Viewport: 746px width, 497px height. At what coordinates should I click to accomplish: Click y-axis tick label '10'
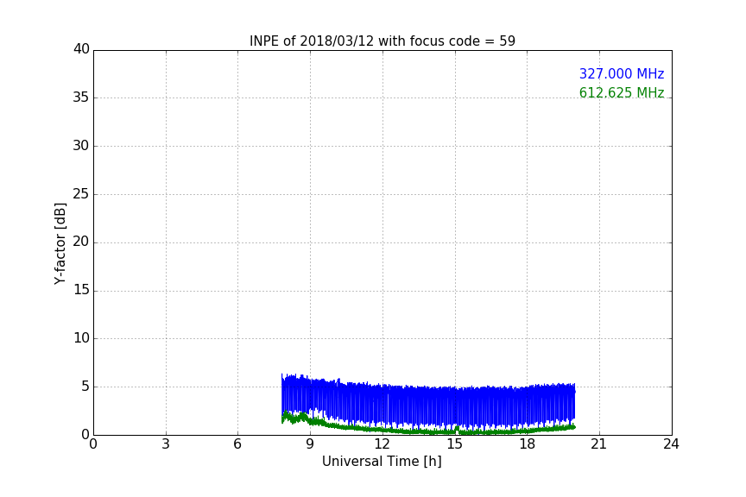[81, 338]
